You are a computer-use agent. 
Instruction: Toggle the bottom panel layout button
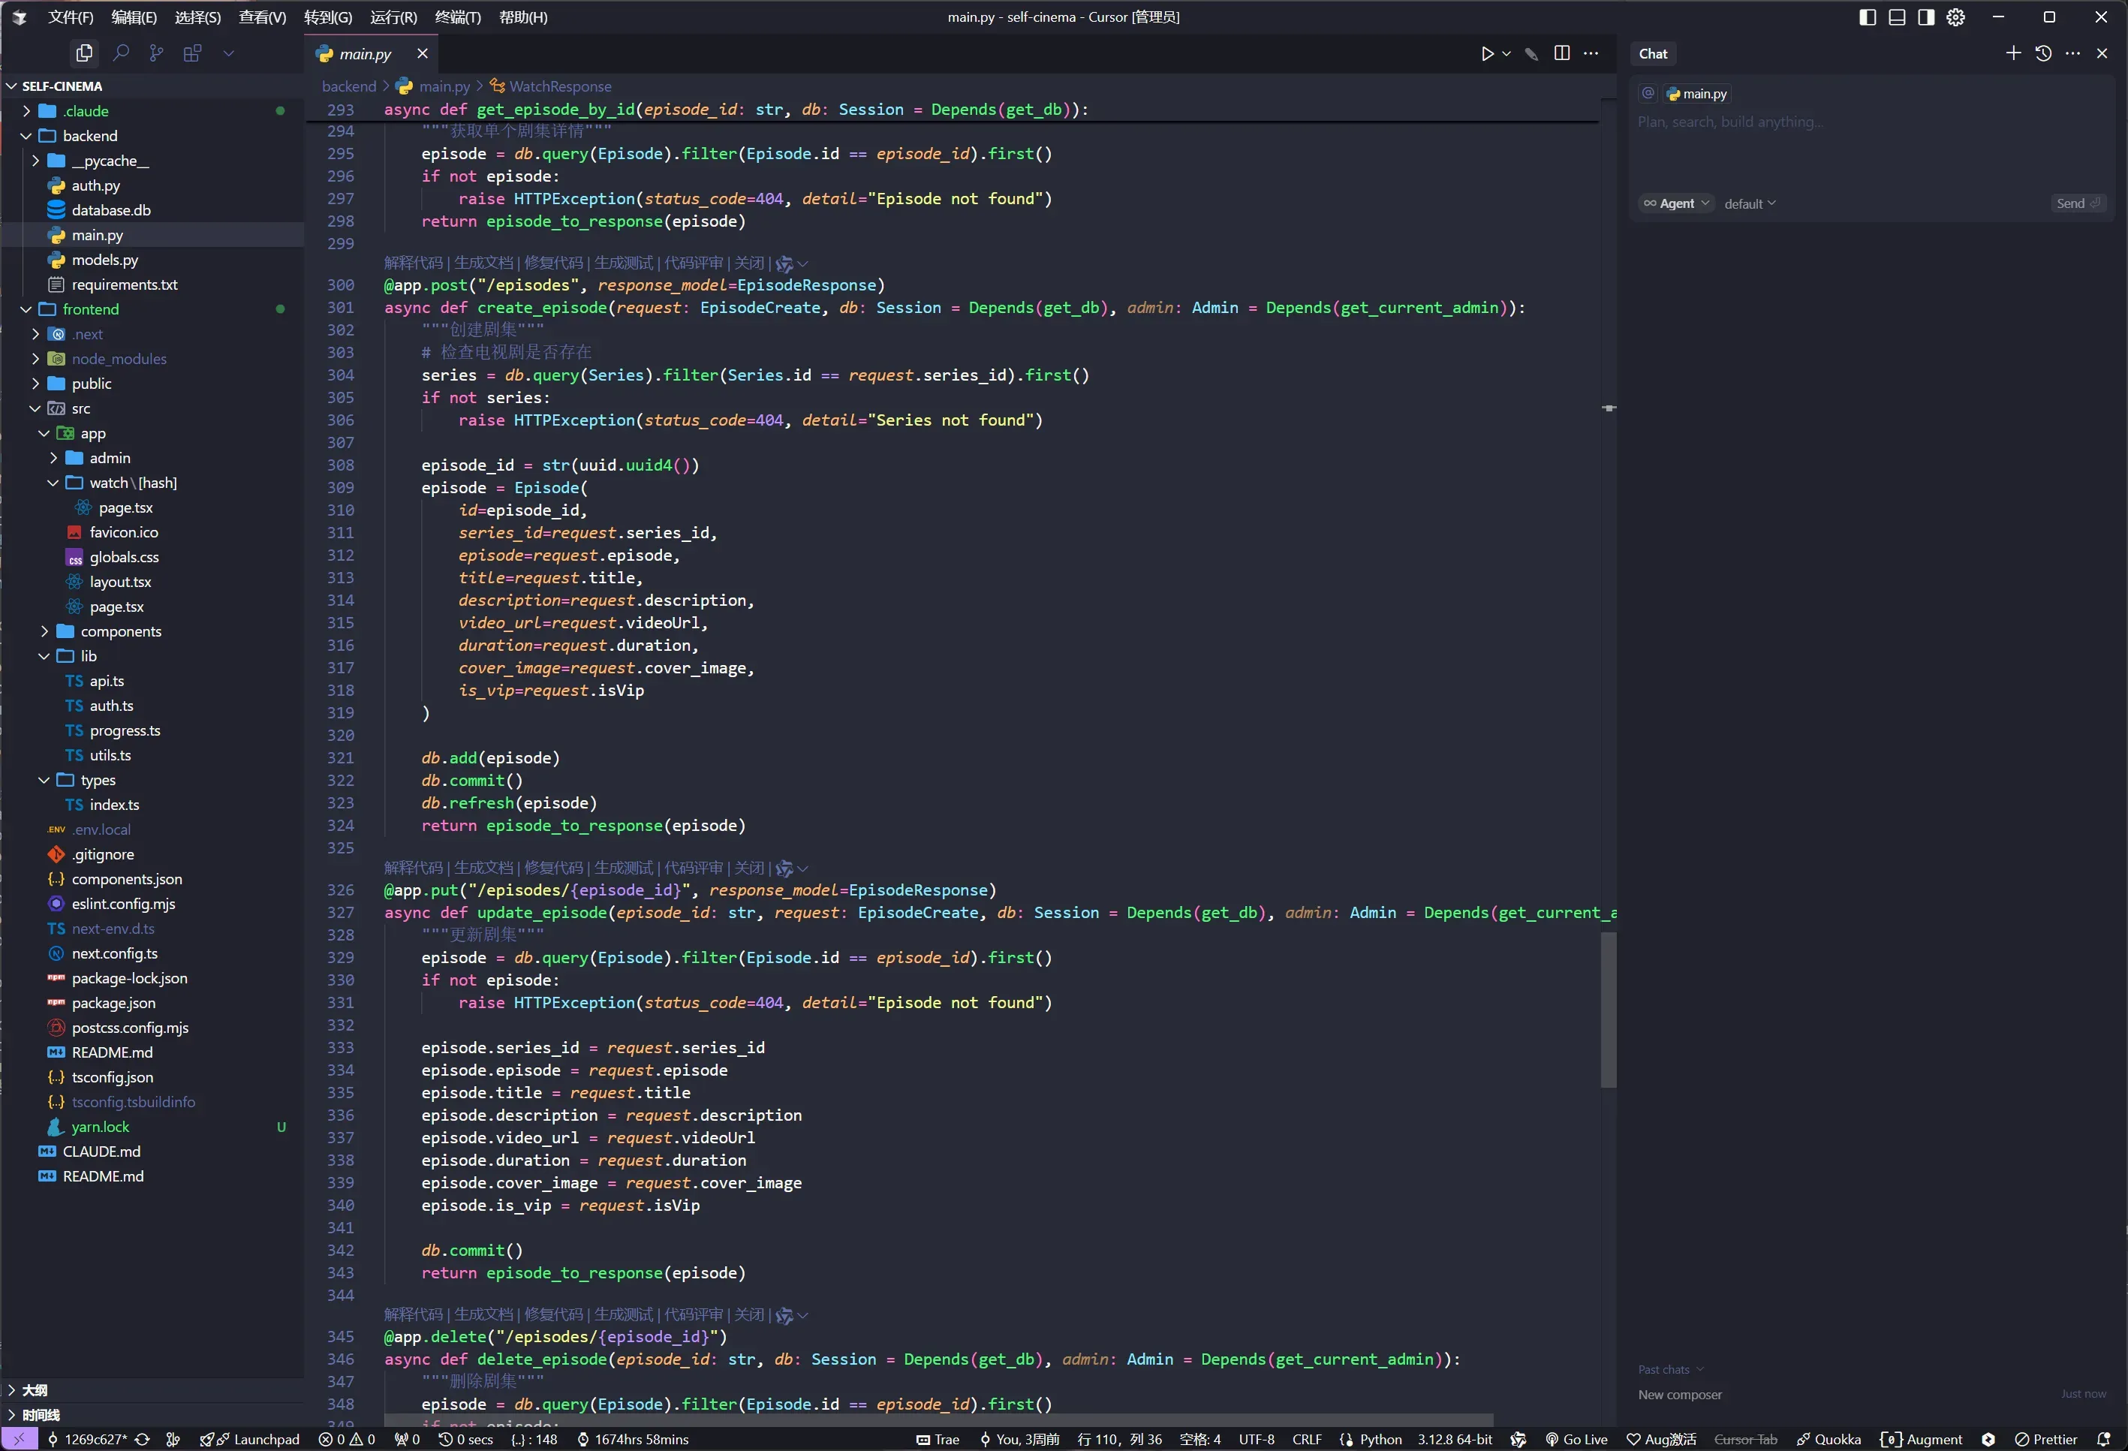click(1896, 17)
